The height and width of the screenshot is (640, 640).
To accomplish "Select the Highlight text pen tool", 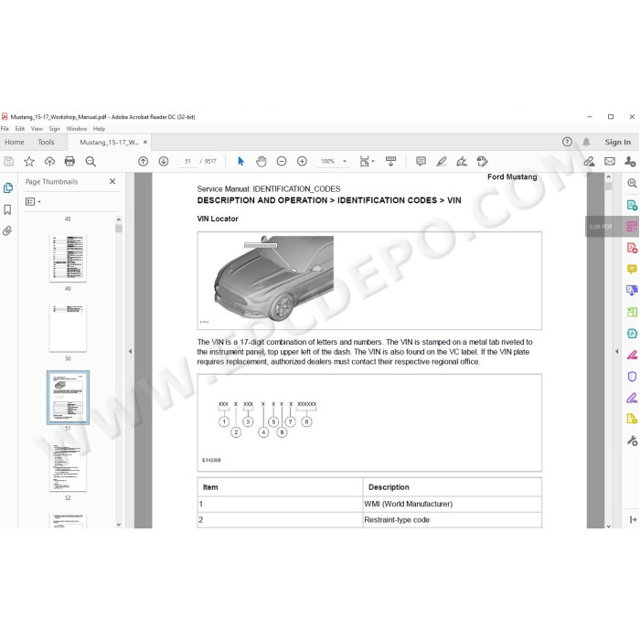I will pyautogui.click(x=442, y=162).
